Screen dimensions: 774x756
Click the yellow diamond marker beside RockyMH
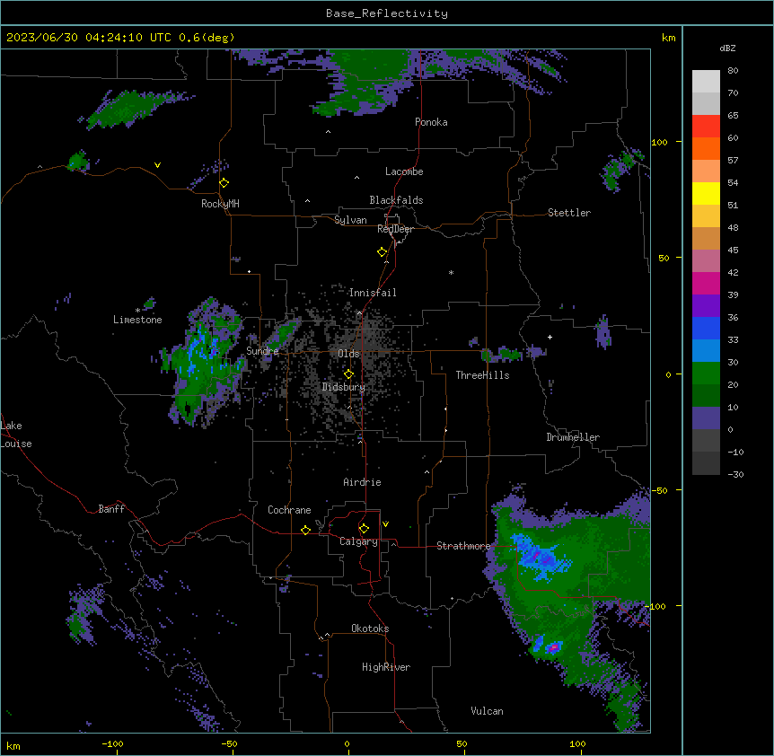click(224, 183)
